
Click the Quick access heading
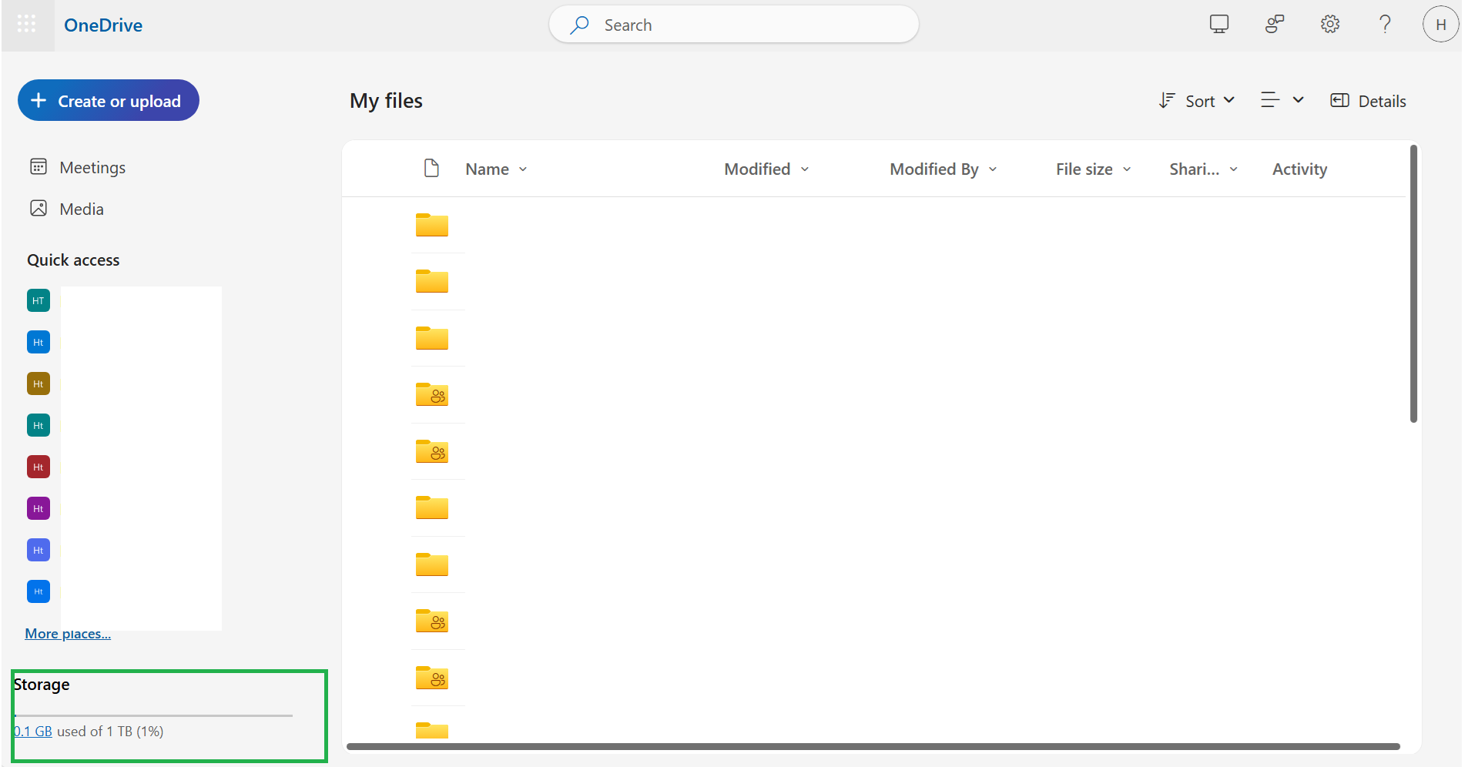coord(73,260)
